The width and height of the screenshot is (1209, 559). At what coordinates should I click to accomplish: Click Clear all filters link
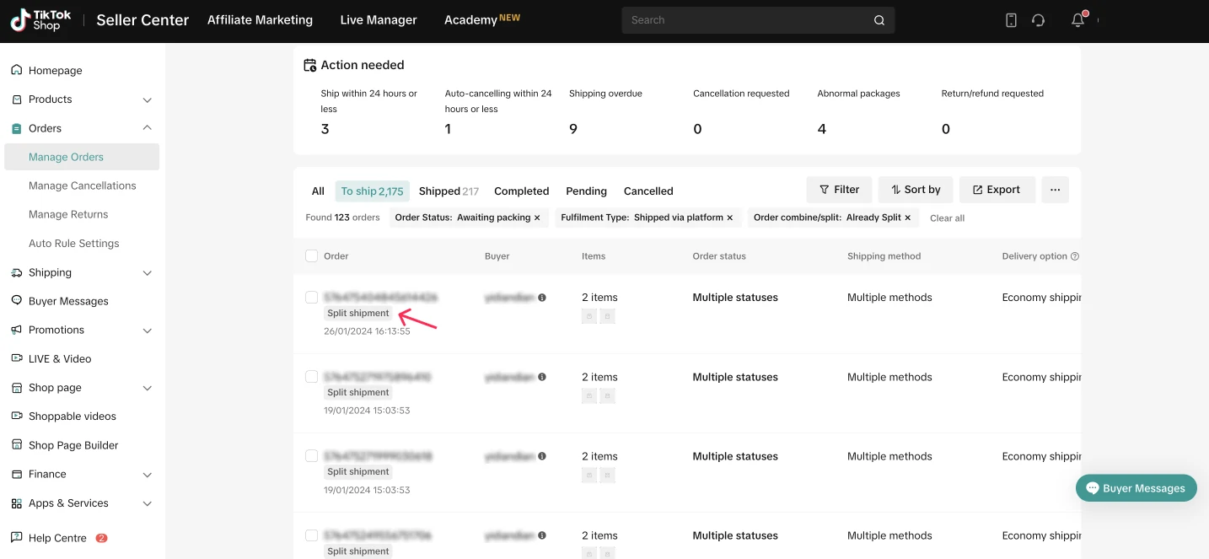pos(947,218)
